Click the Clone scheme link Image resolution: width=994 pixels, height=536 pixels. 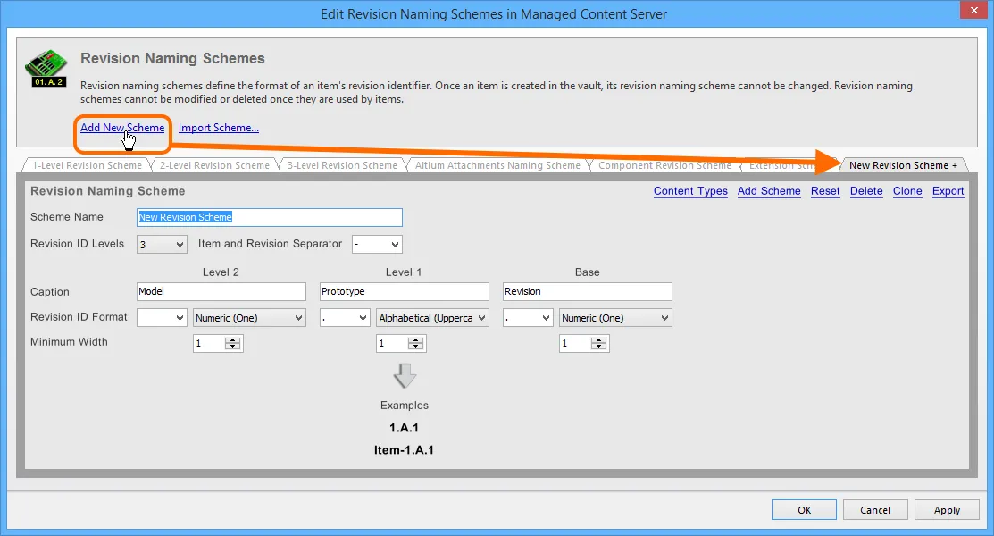pos(907,191)
